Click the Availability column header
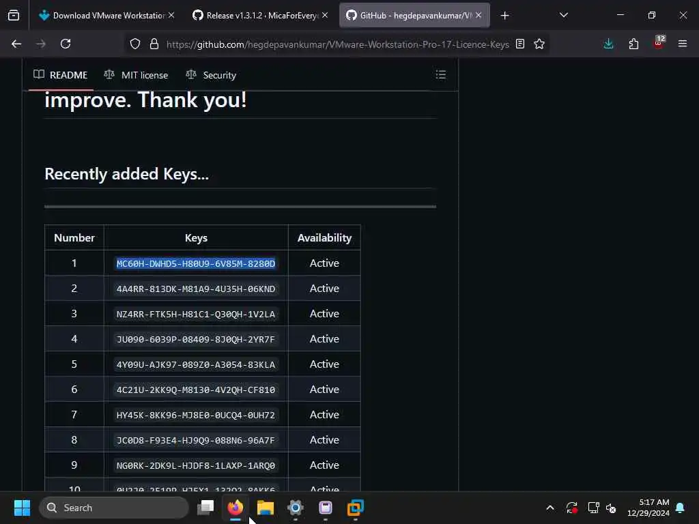This screenshot has width=699, height=524. 324,238
